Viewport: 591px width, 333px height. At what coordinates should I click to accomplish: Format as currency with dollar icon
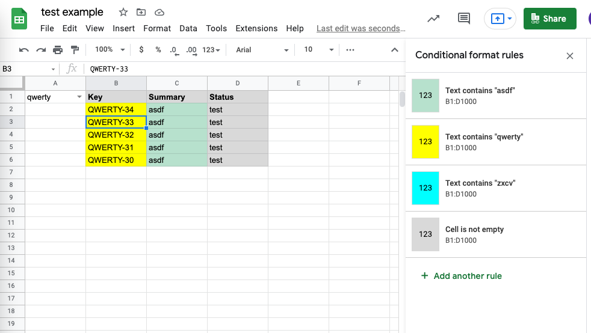coord(141,50)
